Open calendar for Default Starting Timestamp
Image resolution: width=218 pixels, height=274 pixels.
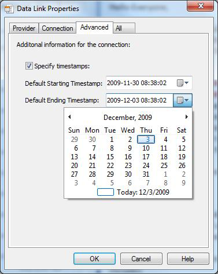click(182, 83)
